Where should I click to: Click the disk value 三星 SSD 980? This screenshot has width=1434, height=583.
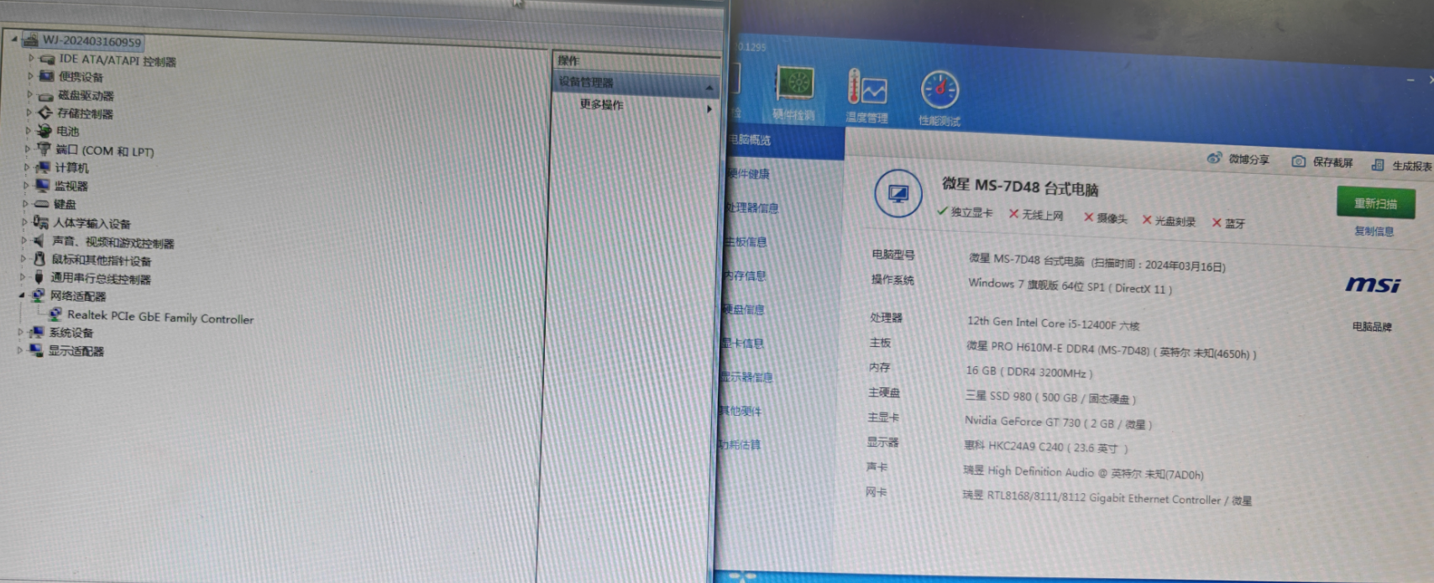[x=1050, y=397]
